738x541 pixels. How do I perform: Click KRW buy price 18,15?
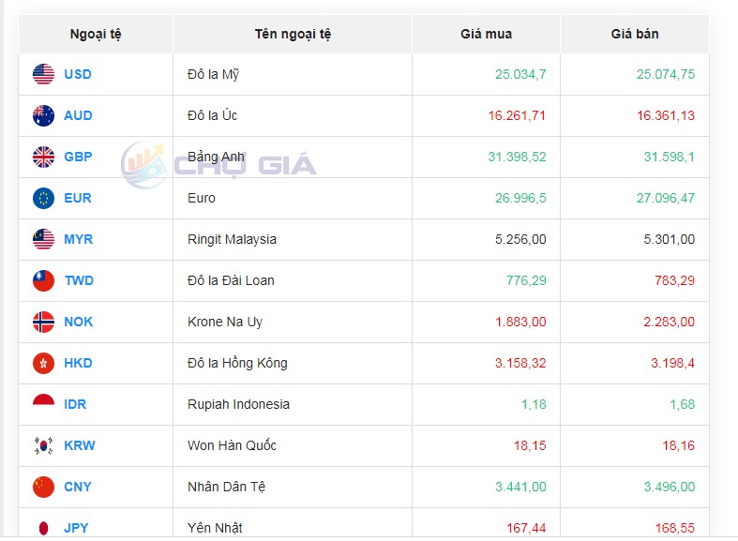tap(530, 445)
